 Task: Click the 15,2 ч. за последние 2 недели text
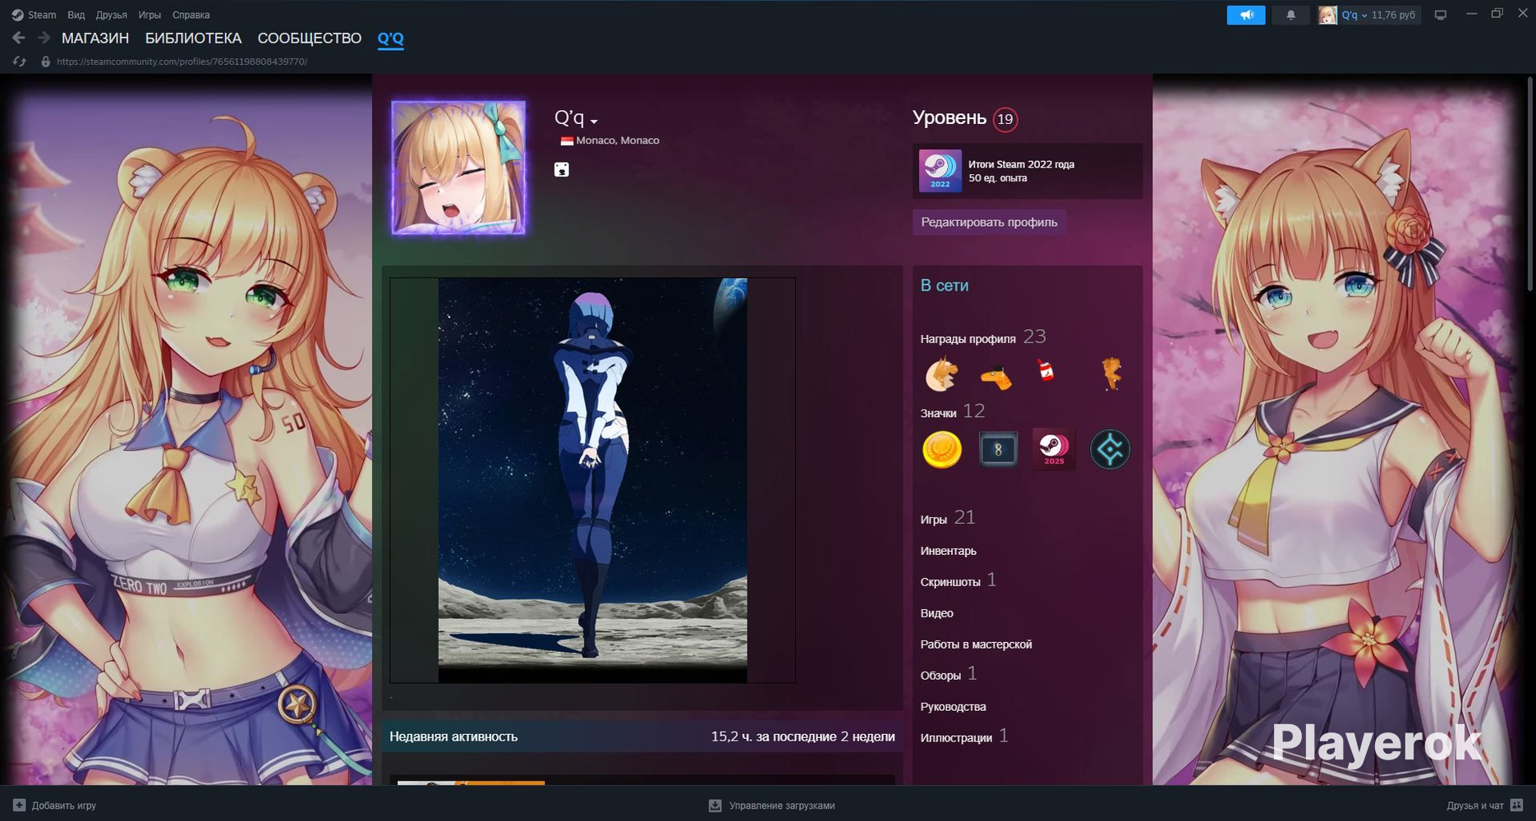tap(802, 736)
